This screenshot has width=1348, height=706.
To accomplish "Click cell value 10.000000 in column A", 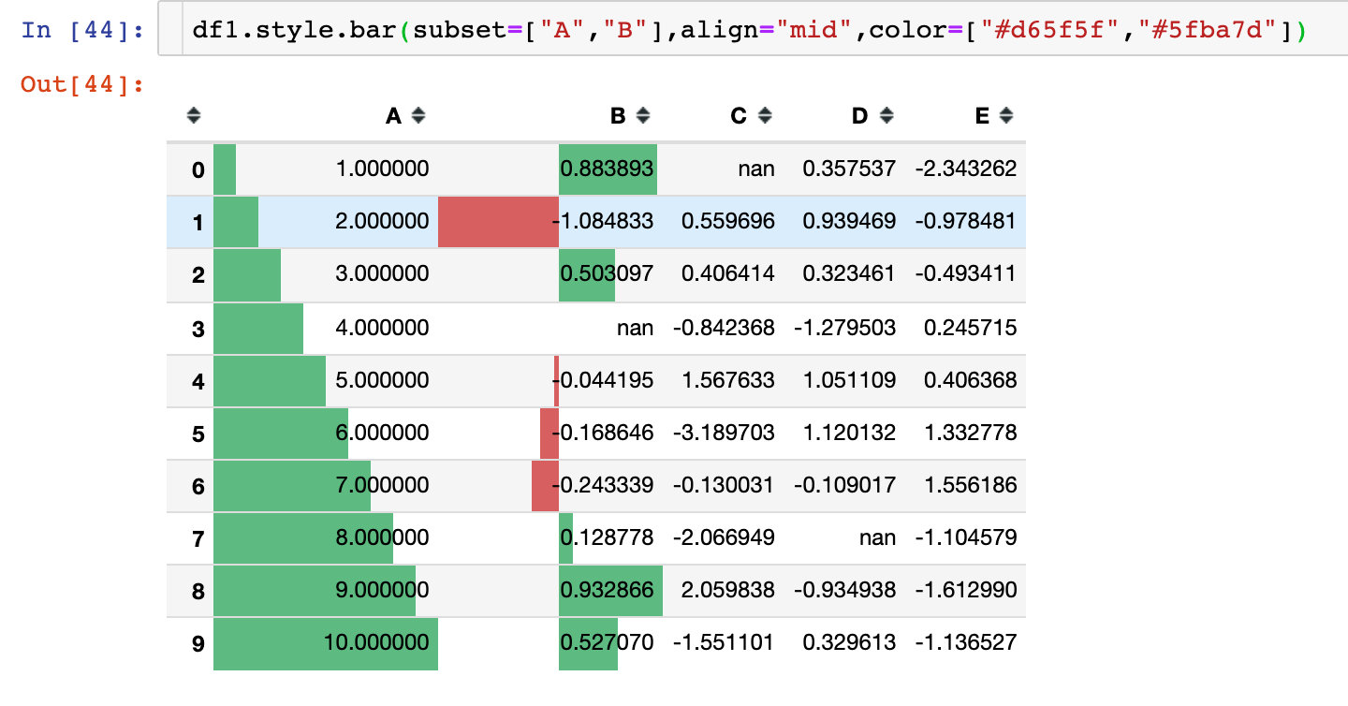I will click(x=376, y=642).
